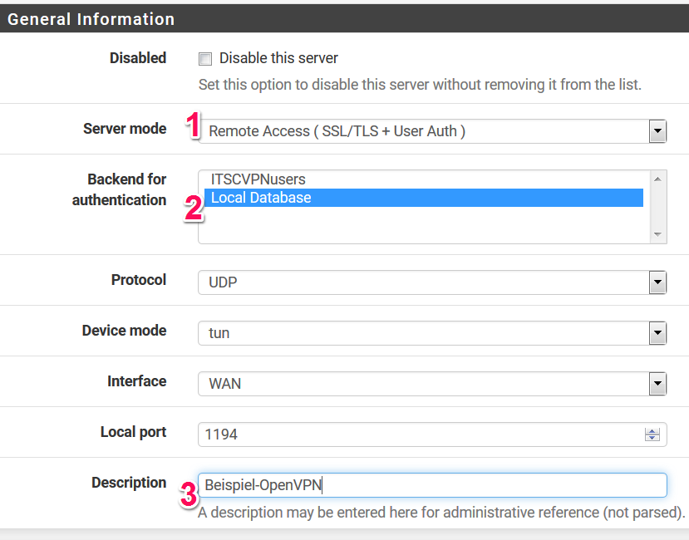689x540 pixels.
Task: Click the backend list scroll-down arrow
Action: coord(657,234)
